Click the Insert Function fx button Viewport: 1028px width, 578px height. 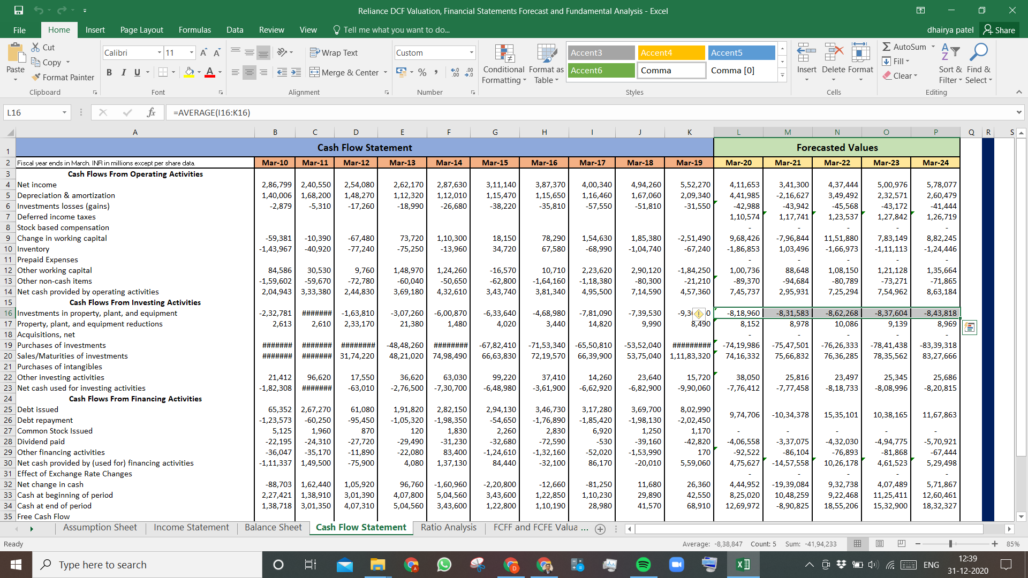pyautogui.click(x=151, y=112)
